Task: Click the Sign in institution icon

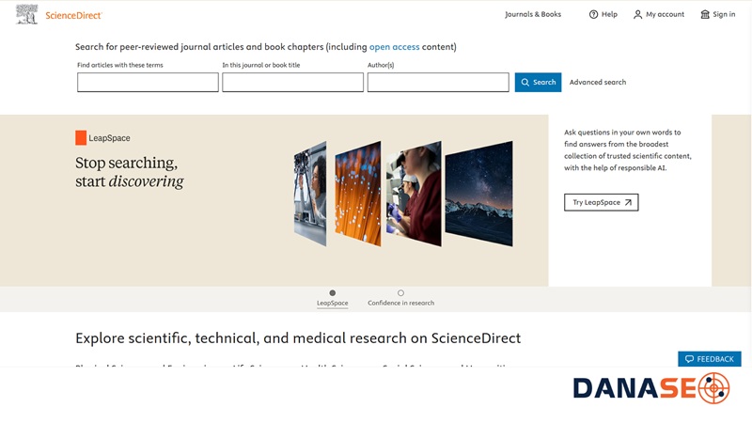Action: pyautogui.click(x=704, y=14)
